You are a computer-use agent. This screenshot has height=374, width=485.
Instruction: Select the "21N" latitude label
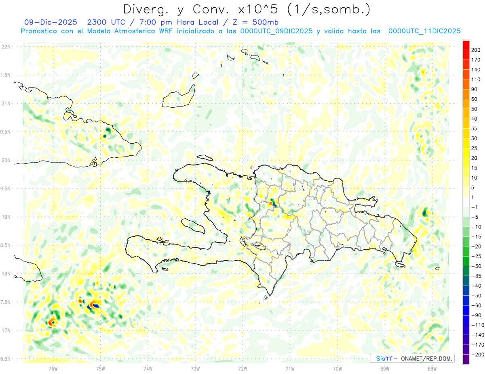point(6,103)
